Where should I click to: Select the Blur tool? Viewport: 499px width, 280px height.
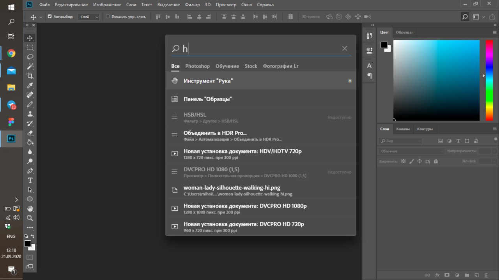point(30,152)
